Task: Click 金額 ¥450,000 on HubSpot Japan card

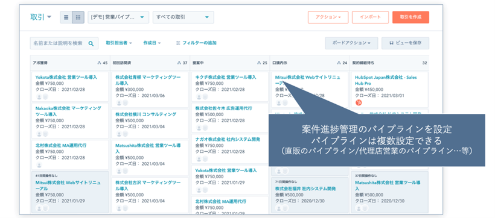Action: point(369,90)
